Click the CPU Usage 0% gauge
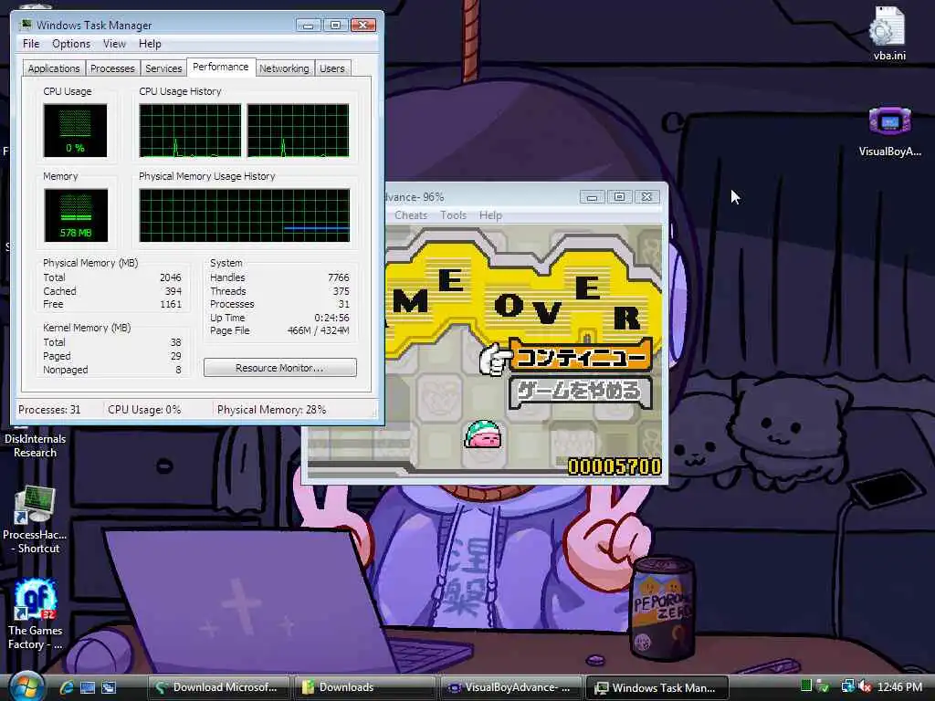 pyautogui.click(x=75, y=131)
